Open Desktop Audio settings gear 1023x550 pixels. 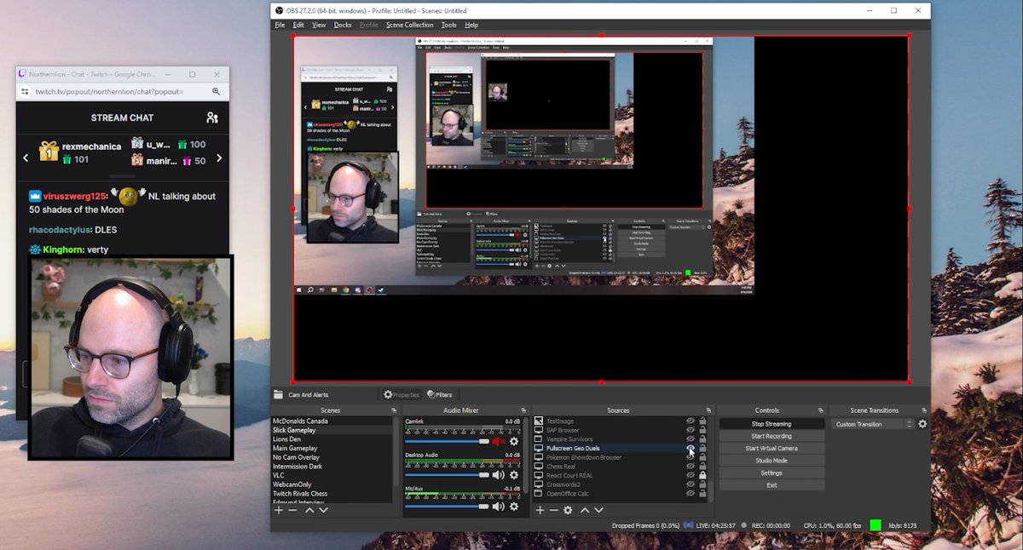(514, 474)
